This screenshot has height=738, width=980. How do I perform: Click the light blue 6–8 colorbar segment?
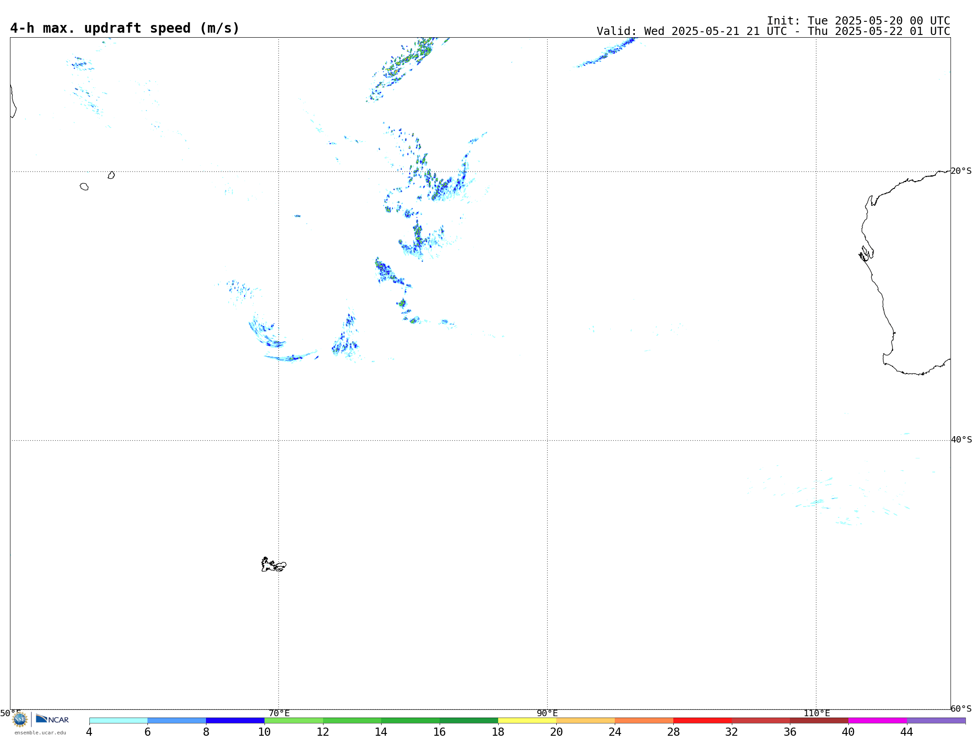click(x=177, y=721)
